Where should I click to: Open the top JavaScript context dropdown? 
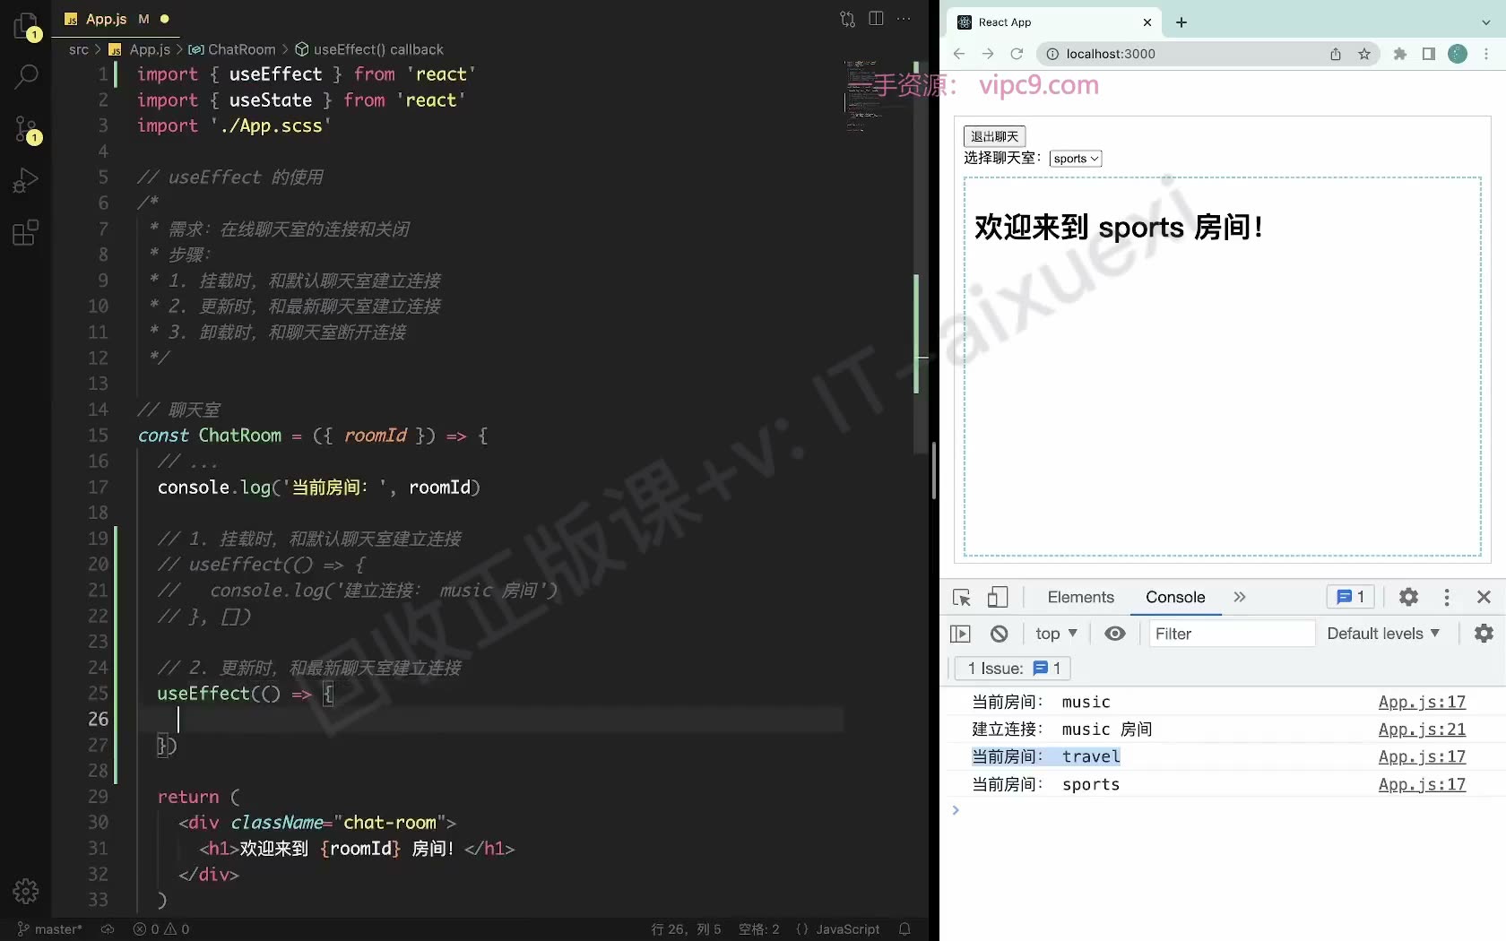coord(1056,634)
